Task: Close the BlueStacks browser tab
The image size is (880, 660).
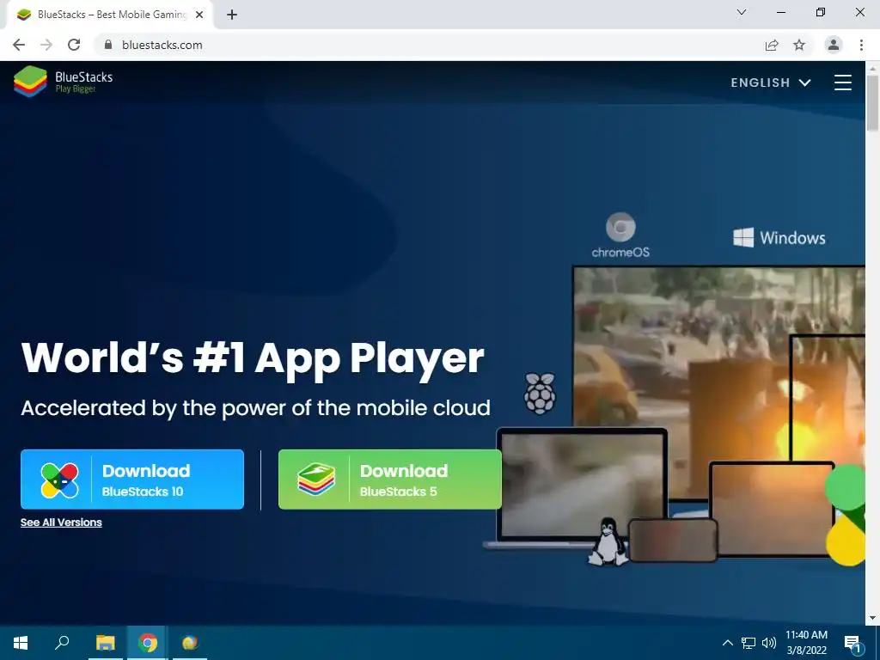Action: 199,15
